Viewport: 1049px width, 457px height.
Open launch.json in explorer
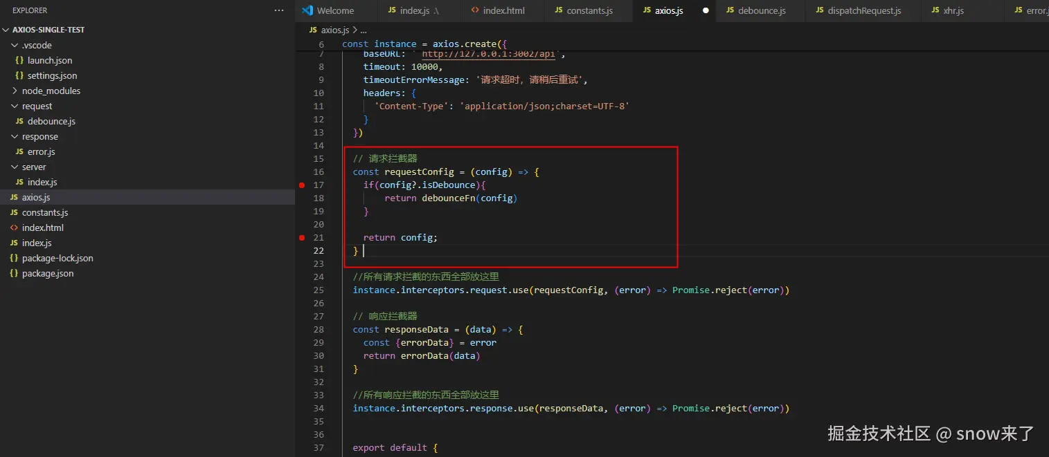tap(147, 60)
